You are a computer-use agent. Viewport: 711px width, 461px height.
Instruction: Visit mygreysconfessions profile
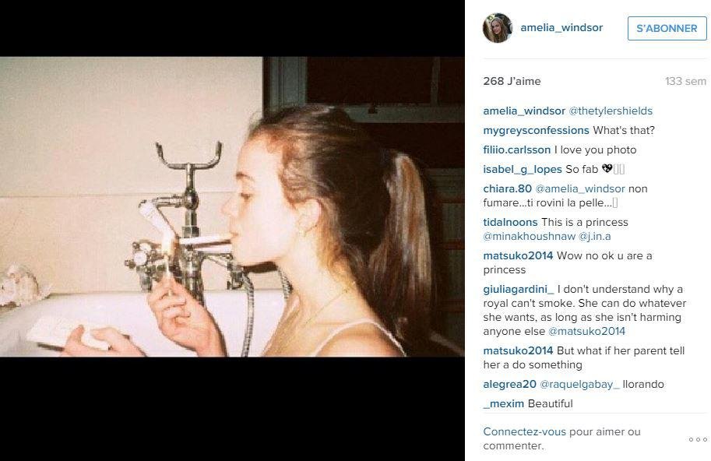[x=536, y=131]
